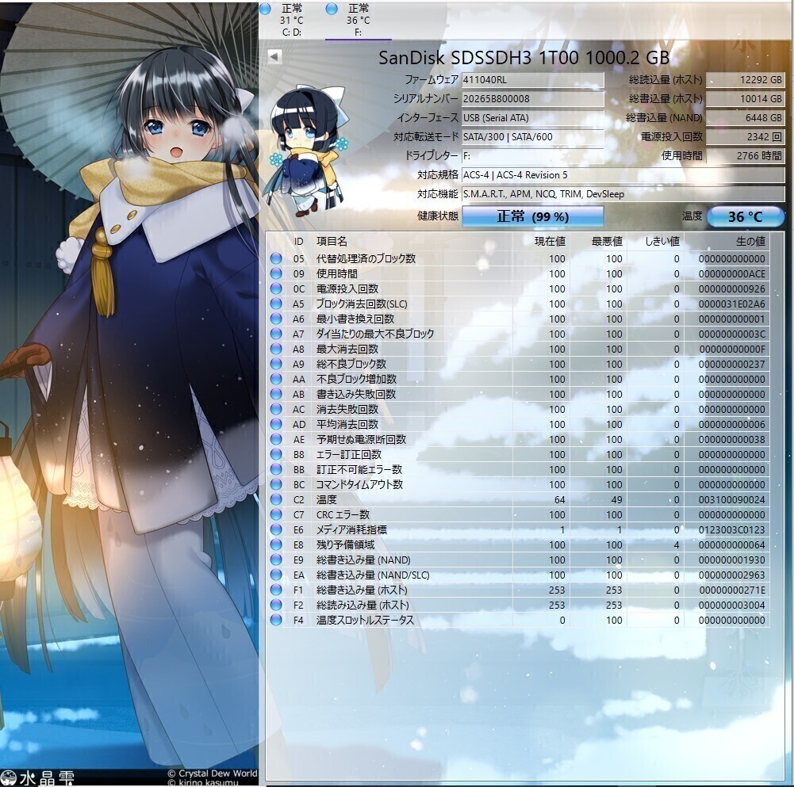This screenshot has height=787, width=794.
Task: Click status circle icon for attribute F4
Action: [276, 620]
